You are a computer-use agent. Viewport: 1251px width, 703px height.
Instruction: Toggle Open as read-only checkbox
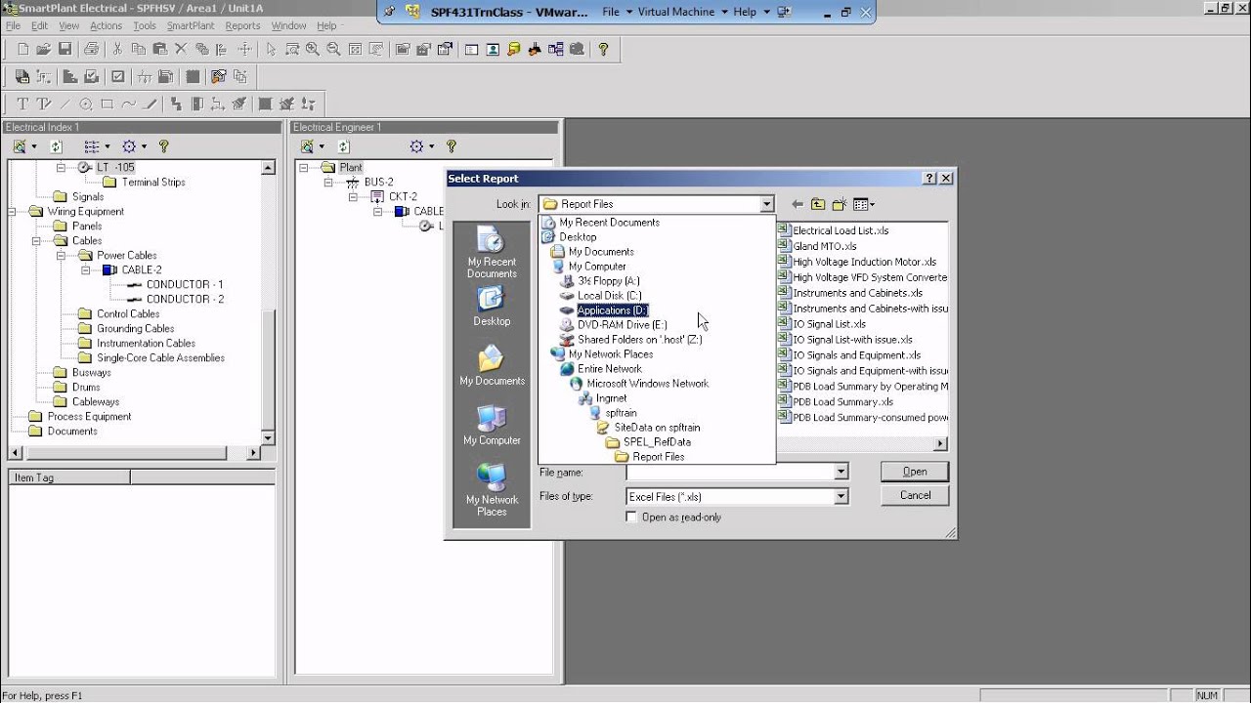(631, 517)
